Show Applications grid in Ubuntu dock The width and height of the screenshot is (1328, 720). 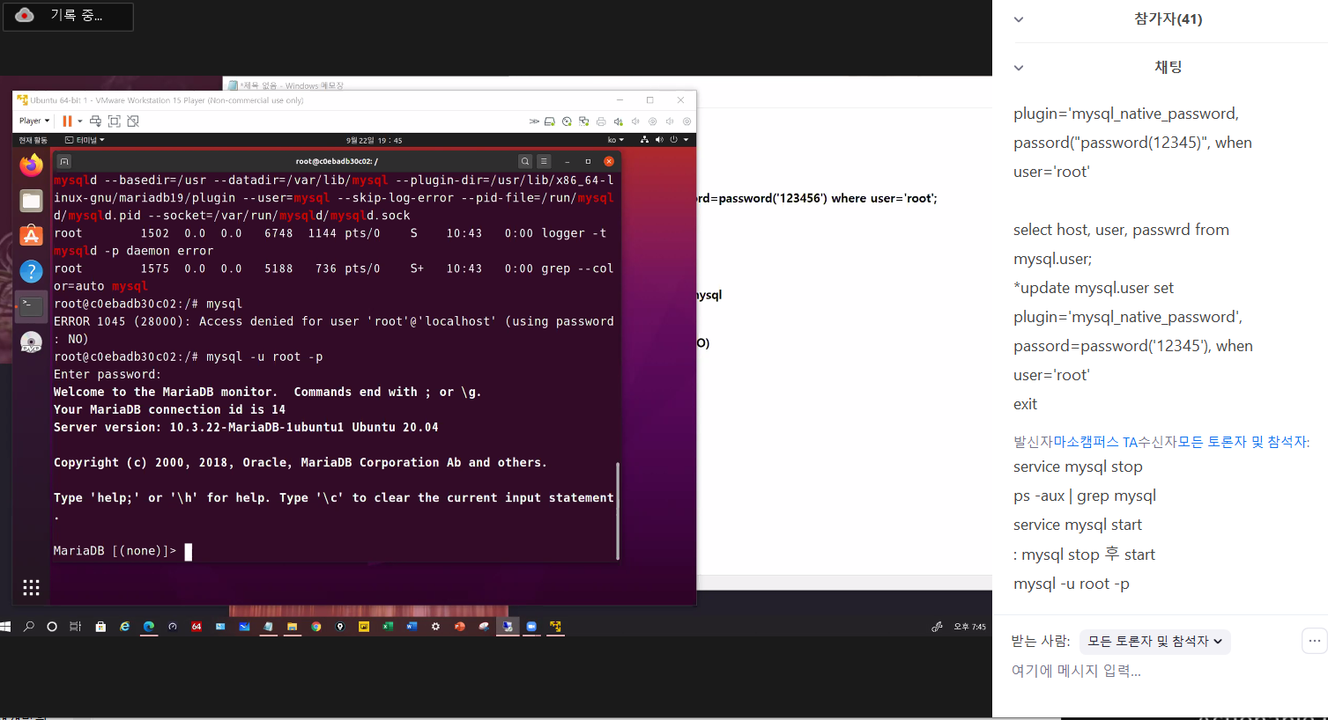pos(31,587)
